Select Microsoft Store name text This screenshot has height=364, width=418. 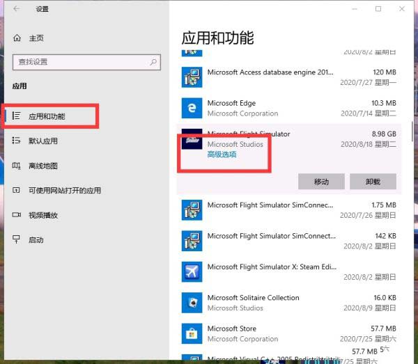(232, 329)
